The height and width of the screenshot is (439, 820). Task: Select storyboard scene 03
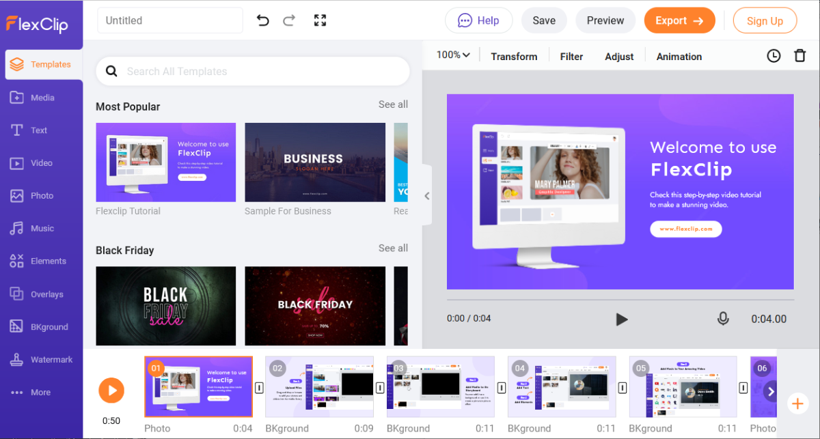click(441, 386)
